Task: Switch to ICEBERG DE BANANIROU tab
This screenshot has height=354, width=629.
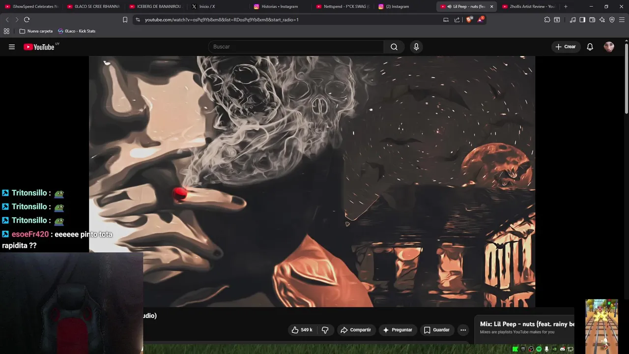Action: 156,6
